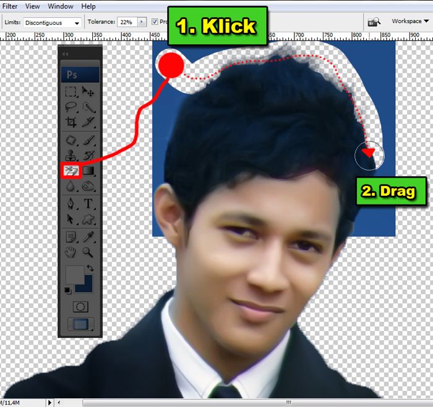433x407 pixels.
Task: Open the Filter menu
Action: (x=9, y=6)
